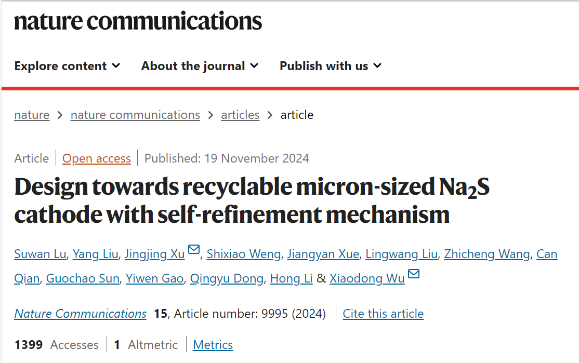This screenshot has height=363, width=579.
Task: Open the Nature Communications journal link
Action: (x=81, y=314)
